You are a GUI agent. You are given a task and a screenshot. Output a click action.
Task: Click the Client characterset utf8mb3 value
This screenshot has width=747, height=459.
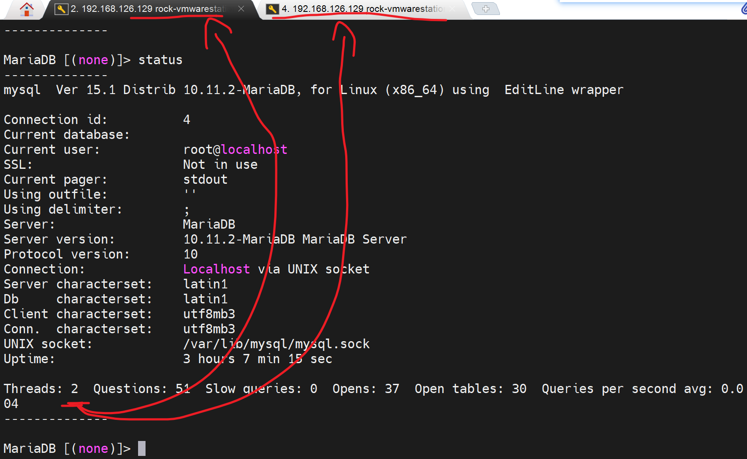point(209,314)
